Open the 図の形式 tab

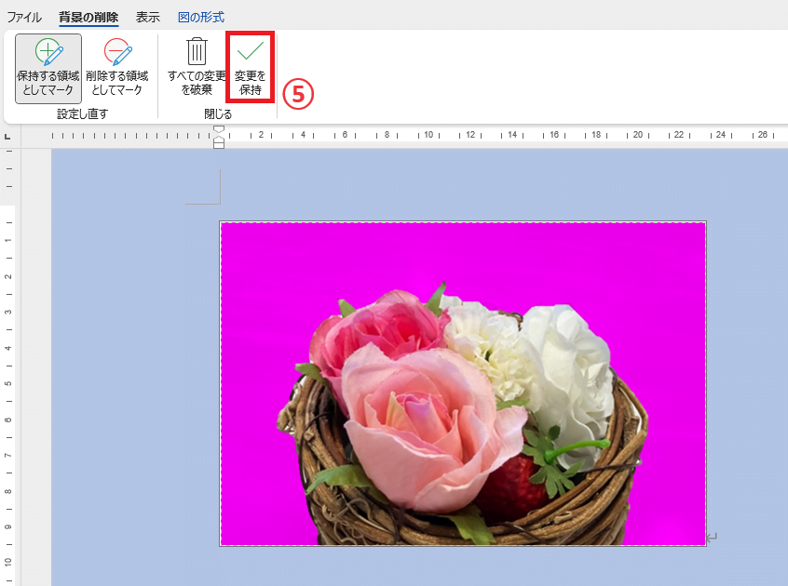(x=201, y=17)
